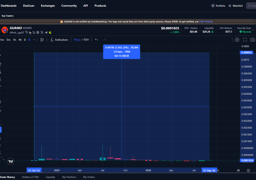Click the share icon beside 1y
Viewport: 256px width, 180px height.
(34, 32)
